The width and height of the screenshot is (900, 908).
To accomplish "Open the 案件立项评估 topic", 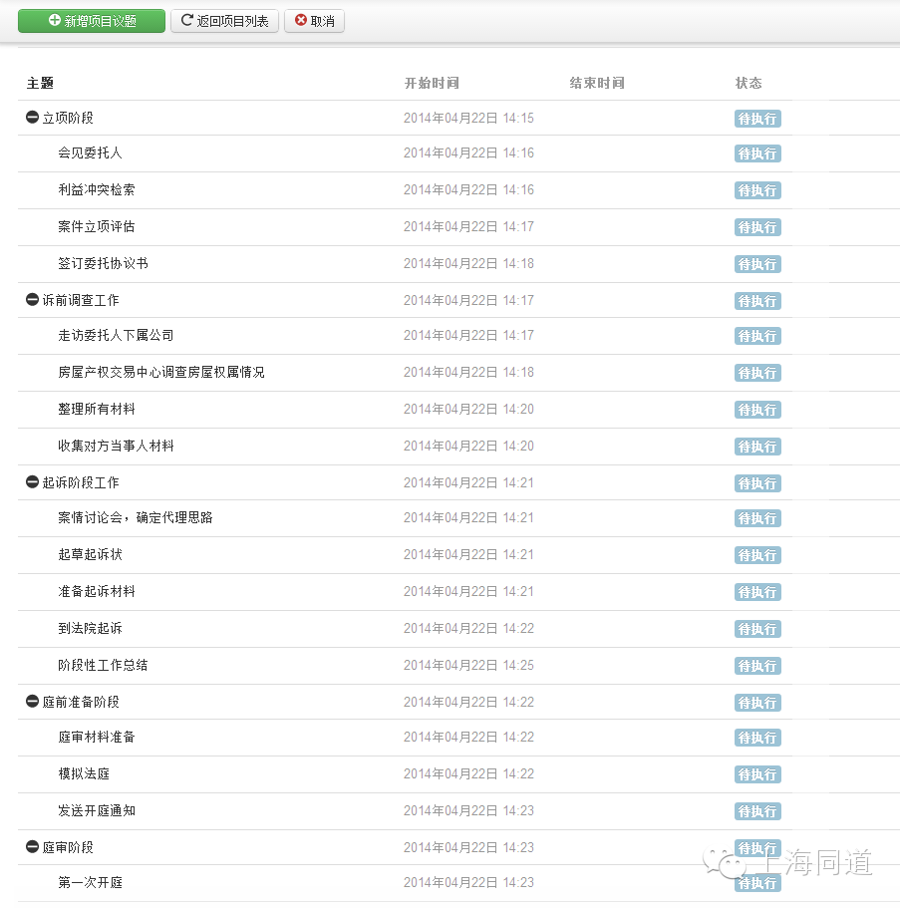I will [96, 226].
